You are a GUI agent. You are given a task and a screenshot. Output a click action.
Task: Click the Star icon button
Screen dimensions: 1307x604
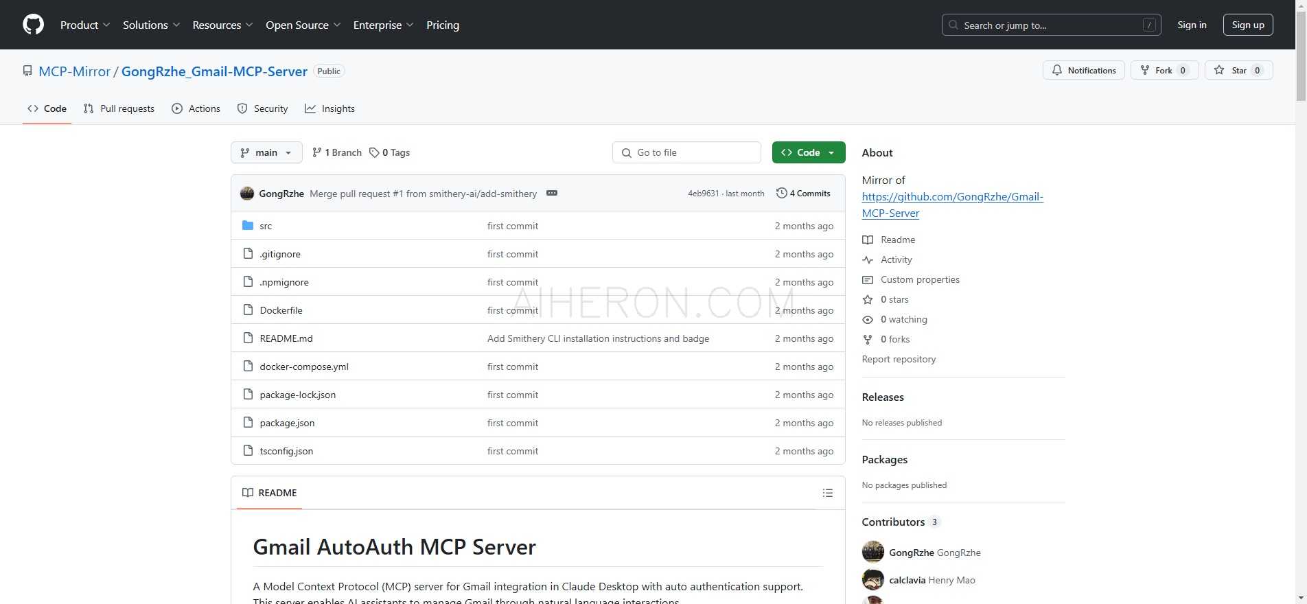click(1219, 70)
